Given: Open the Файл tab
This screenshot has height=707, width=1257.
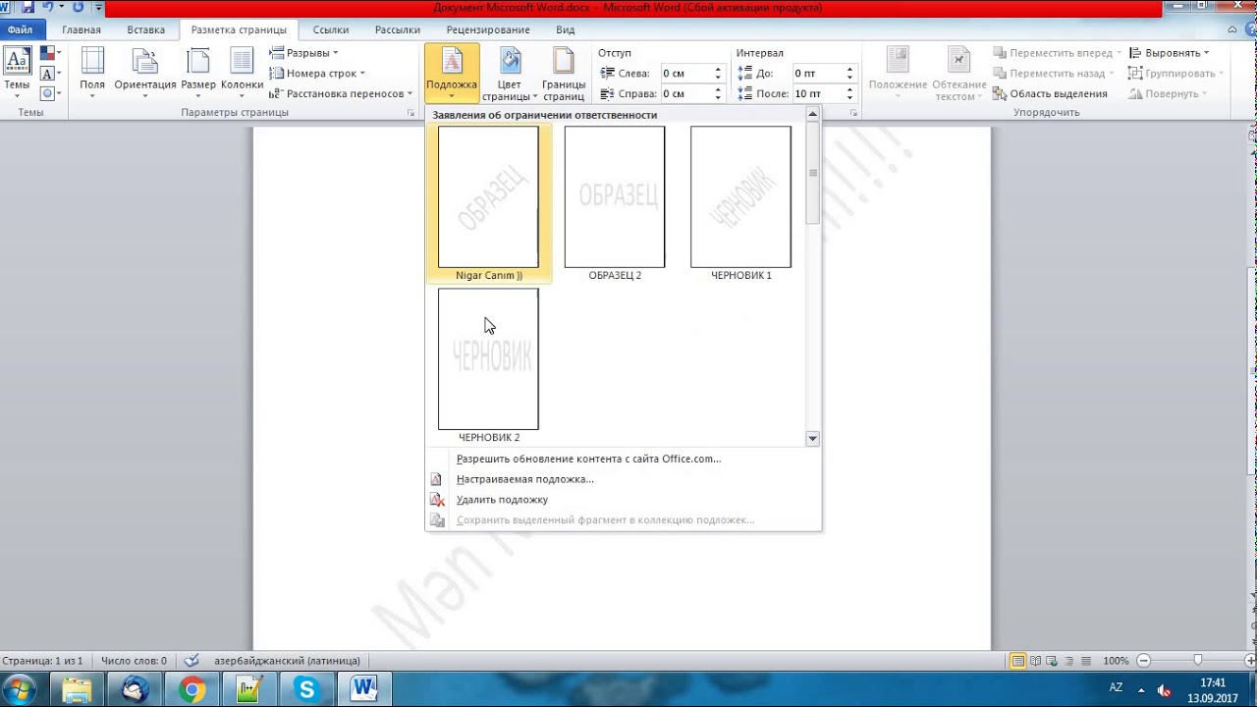Looking at the screenshot, I should (20, 29).
